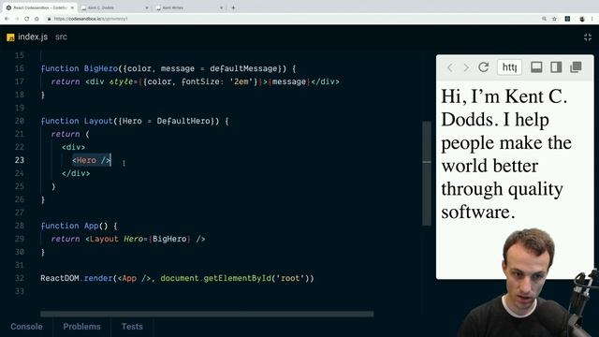
Task: Click 'DefaultHero' on line 20
Action: (183, 121)
